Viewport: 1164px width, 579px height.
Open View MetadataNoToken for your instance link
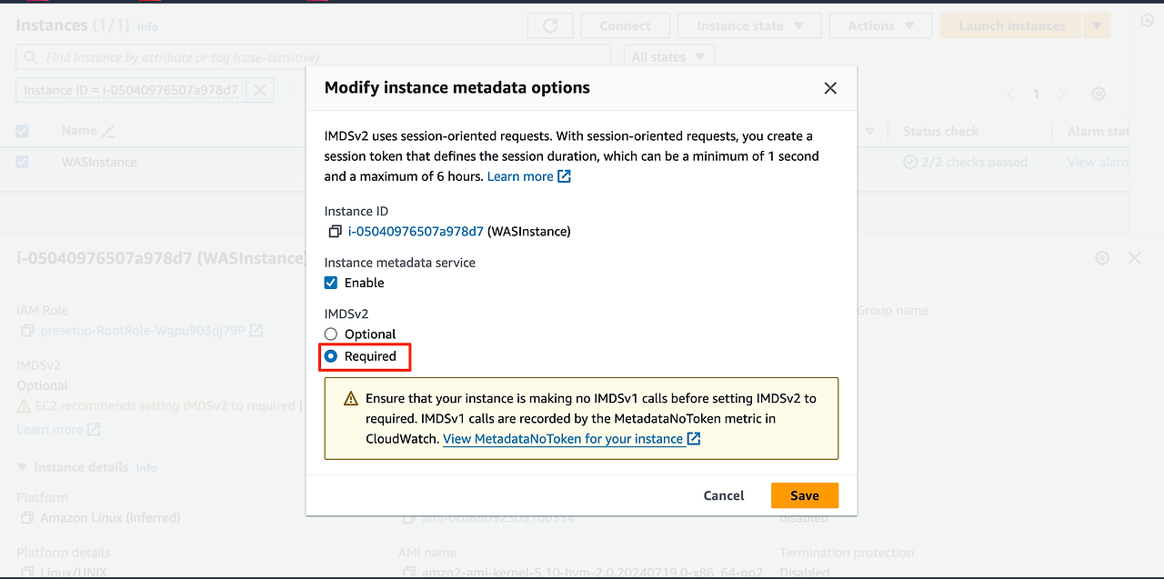point(563,439)
